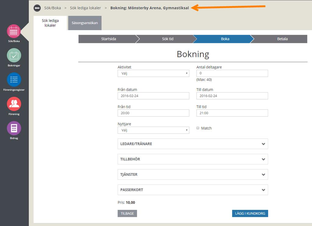The width and height of the screenshot is (312, 226).
Task: Click the Bokning: Mönsterby Arena, Gymnastiksal breadcrumb
Action: (150, 8)
